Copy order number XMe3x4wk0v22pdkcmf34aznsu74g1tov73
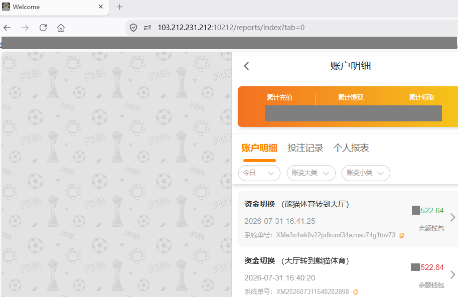Viewport: 458px width, 297px height. (x=402, y=235)
